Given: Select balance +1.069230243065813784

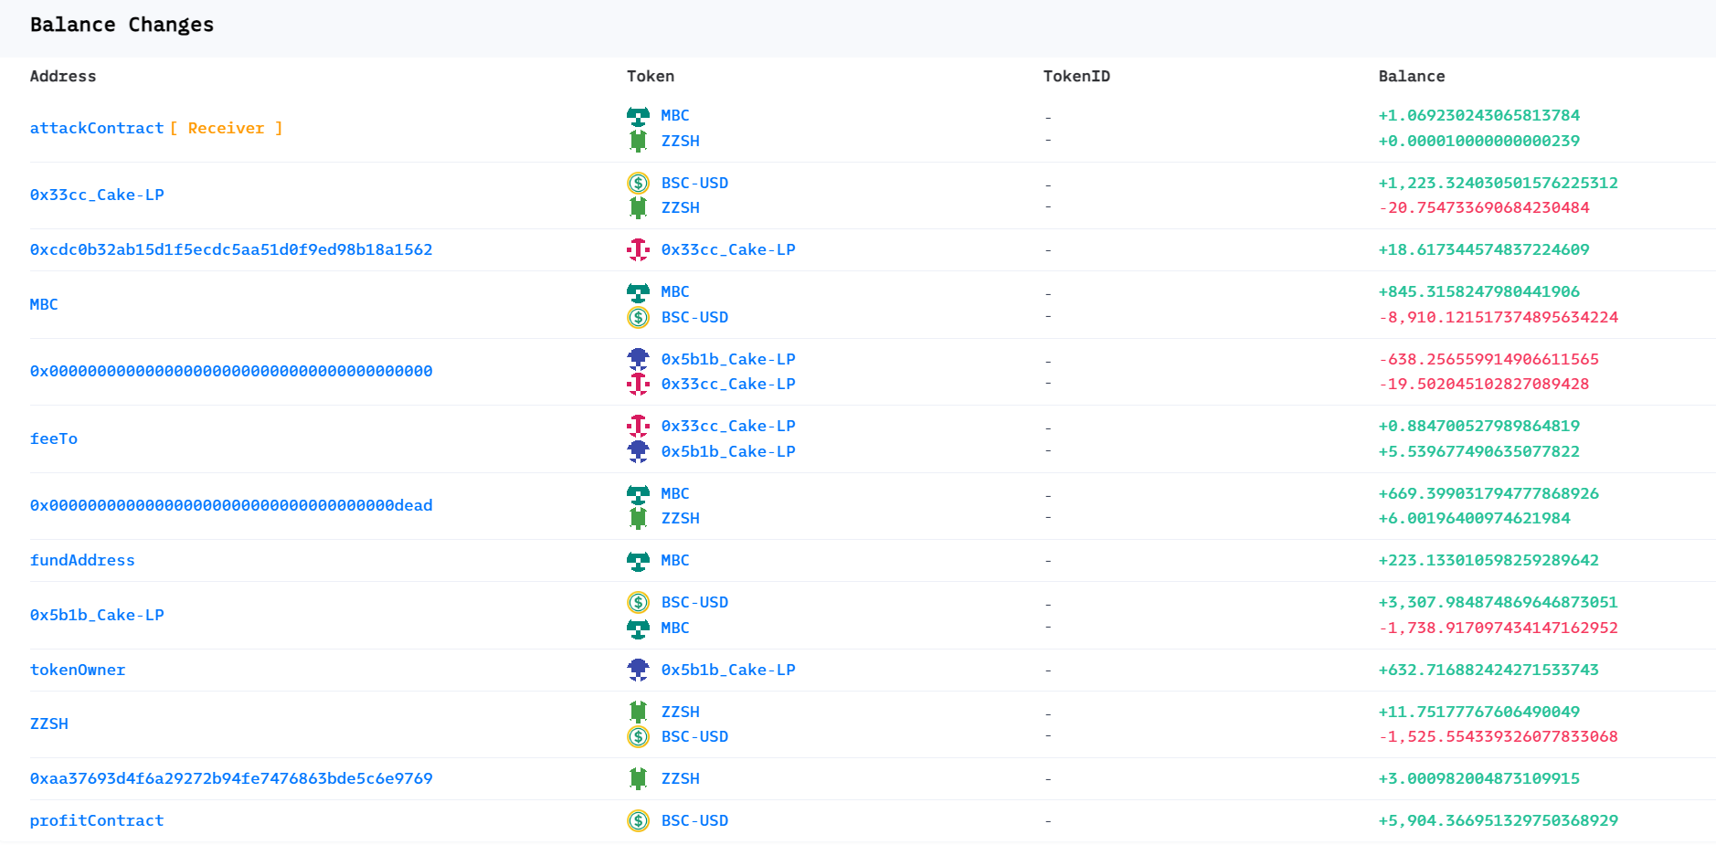Looking at the screenshot, I should (x=1479, y=115).
